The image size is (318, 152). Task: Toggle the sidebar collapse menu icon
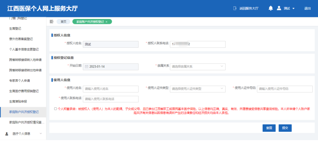pyautogui.click(x=52, y=22)
